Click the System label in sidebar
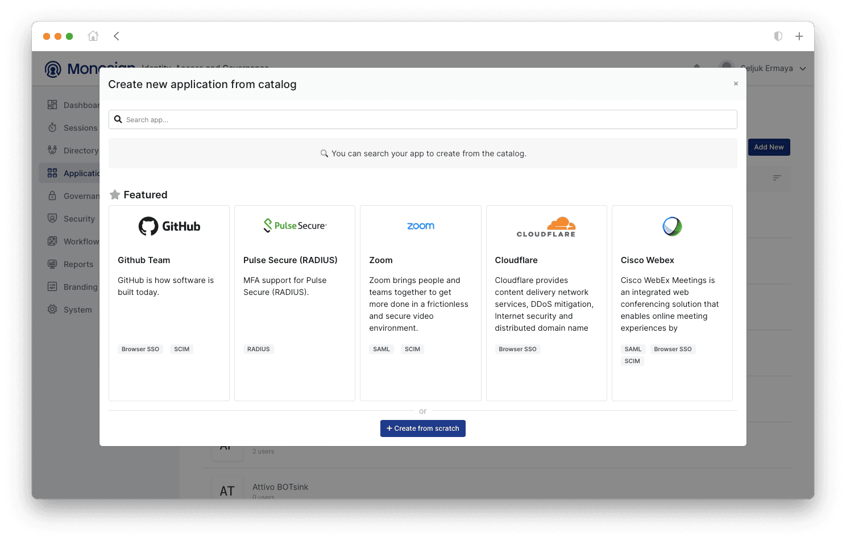846x541 pixels. [78, 310]
